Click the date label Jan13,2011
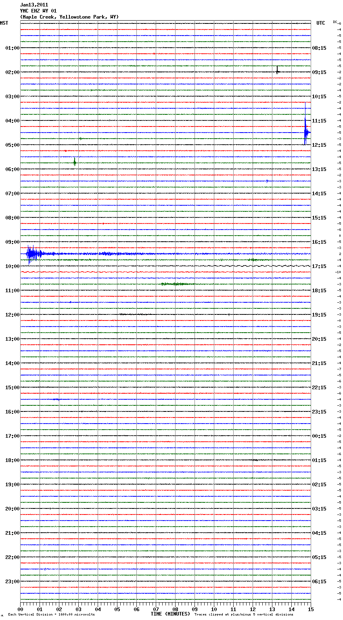Image resolution: width=343 pixels, height=620 pixels. coord(34,5)
